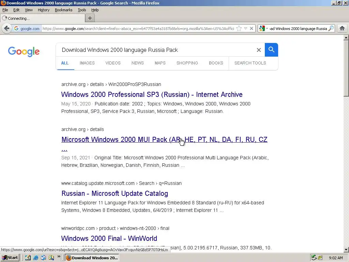Click the Firefox URL address field
349x262 pixels.
click(x=138, y=29)
